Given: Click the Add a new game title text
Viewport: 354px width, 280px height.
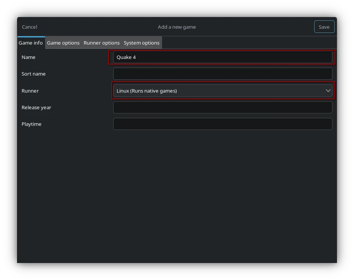Looking at the screenshot, I should [177, 27].
